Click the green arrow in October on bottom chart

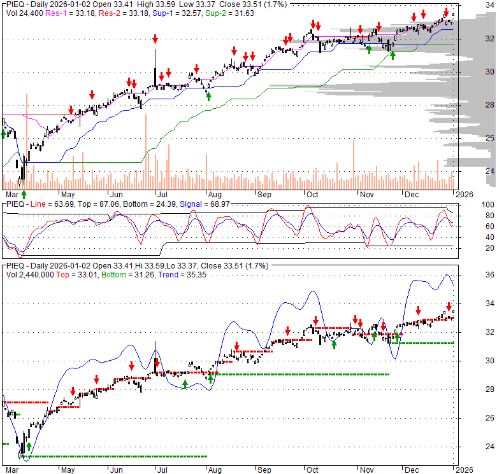tap(334, 344)
